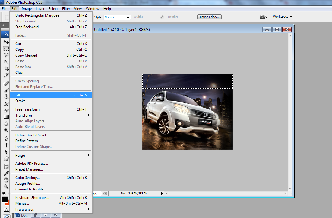Select the Rectangular Marquee tool in toolbox
This screenshot has height=218, width=332.
(x=6, y=49)
